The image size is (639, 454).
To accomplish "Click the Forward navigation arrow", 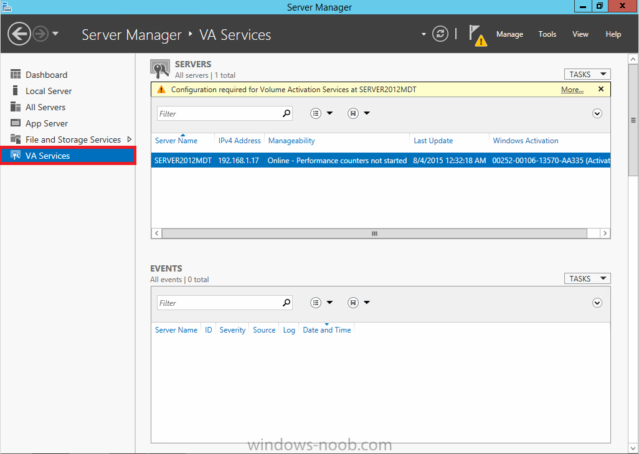I will (x=40, y=34).
